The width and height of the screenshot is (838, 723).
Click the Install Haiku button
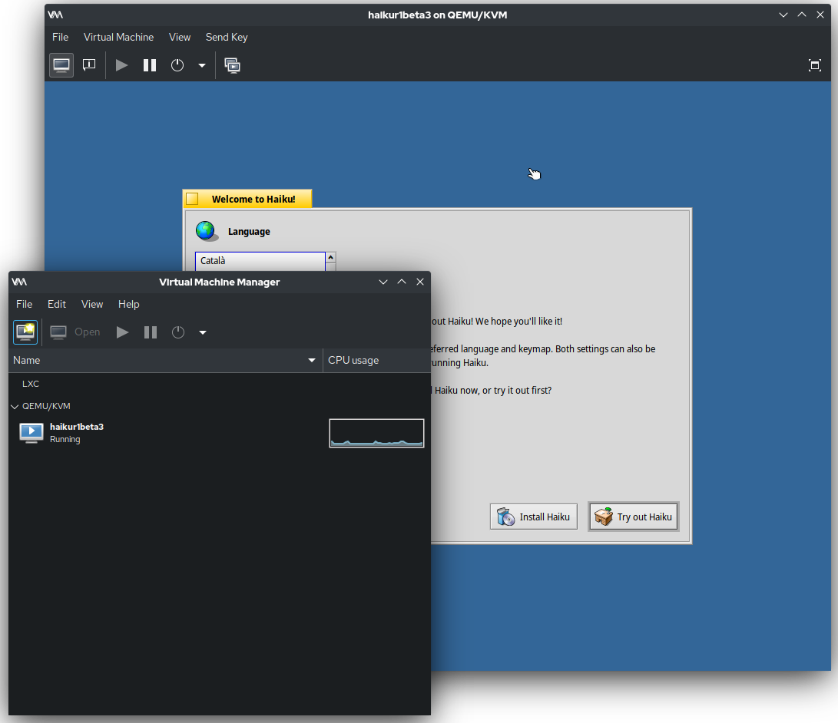[x=534, y=517]
